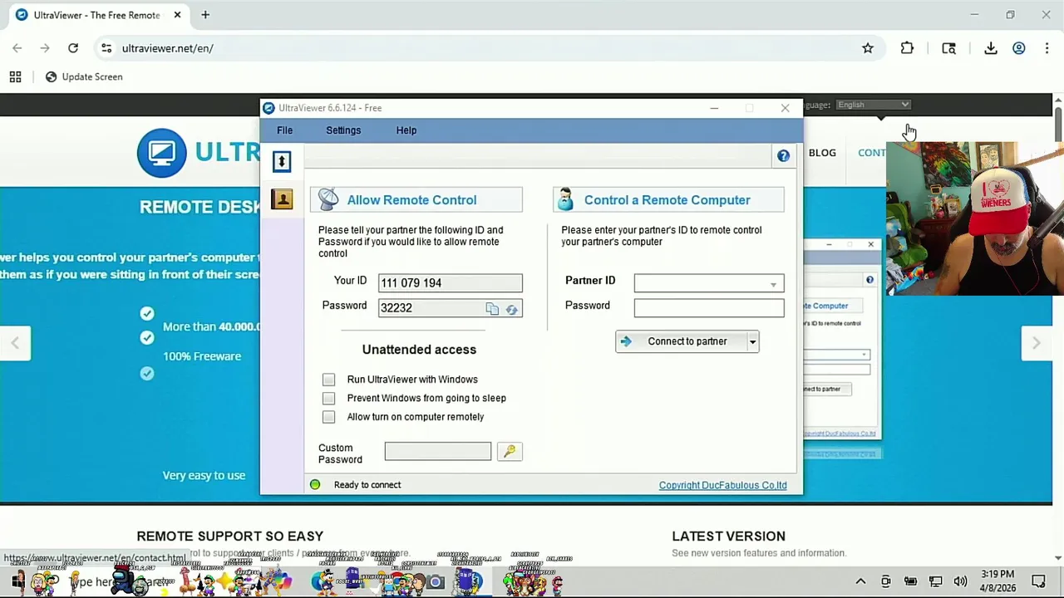Image resolution: width=1064 pixels, height=598 pixels.
Task: Open the notification center icon in taskbar
Action: click(1038, 581)
